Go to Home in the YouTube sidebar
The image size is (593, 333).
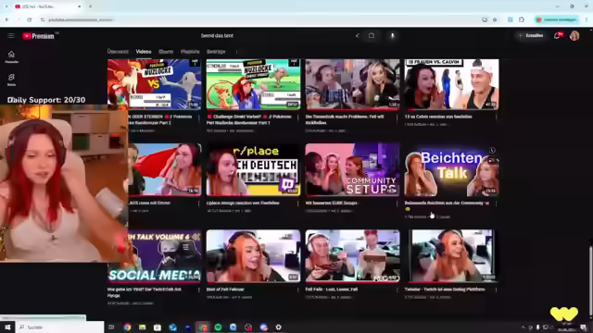click(11, 57)
